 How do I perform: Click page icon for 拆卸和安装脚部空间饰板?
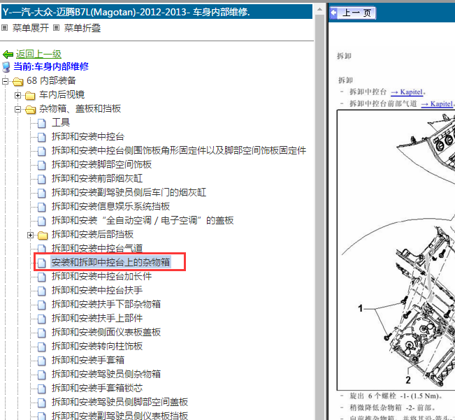tap(42, 165)
